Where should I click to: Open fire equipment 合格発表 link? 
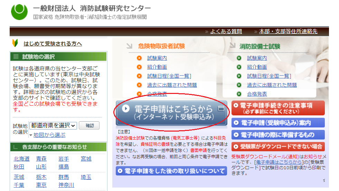[x=257, y=94]
